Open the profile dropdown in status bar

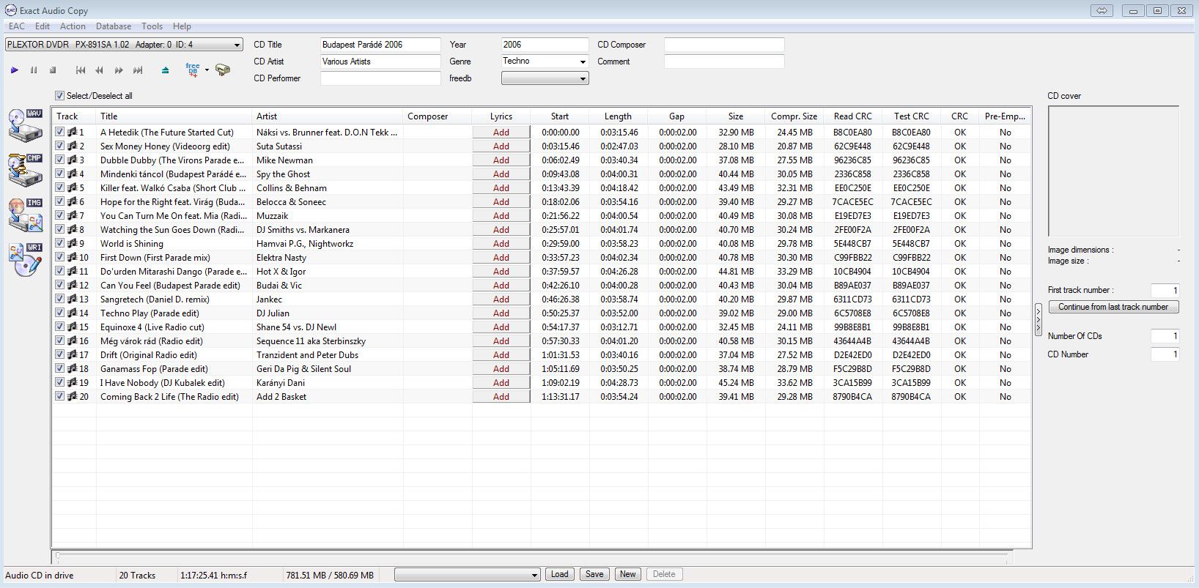468,575
